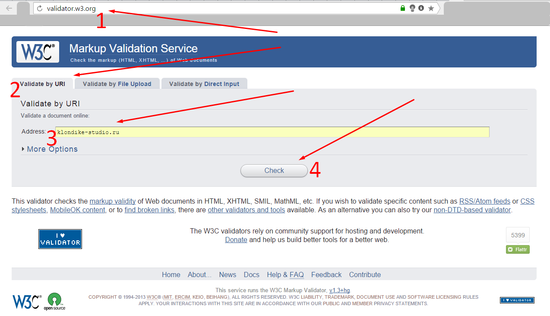Open the Contribute footer menu item
This screenshot has height=316, width=550.
coord(365,275)
